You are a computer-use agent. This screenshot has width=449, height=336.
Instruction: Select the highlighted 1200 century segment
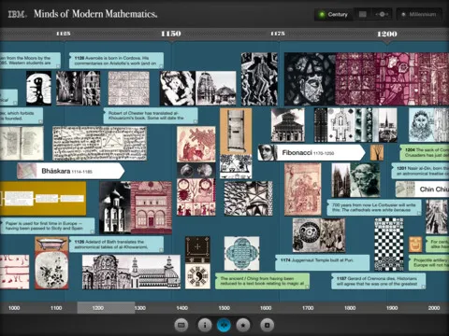click(106, 308)
